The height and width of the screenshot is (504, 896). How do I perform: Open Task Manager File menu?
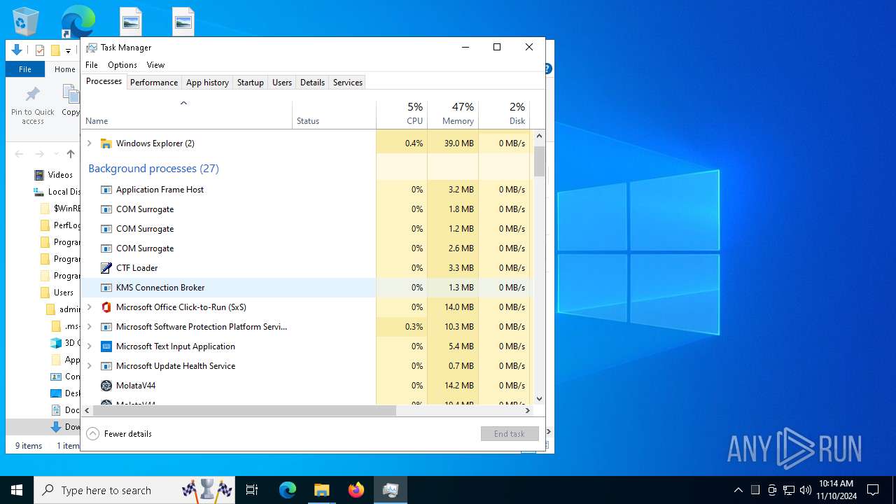[92, 65]
